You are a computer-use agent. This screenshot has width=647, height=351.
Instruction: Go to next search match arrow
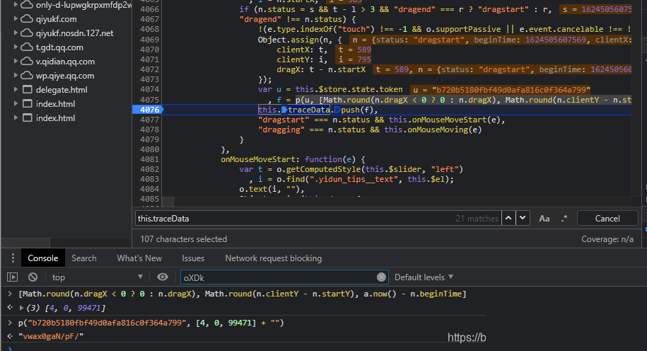click(526, 219)
